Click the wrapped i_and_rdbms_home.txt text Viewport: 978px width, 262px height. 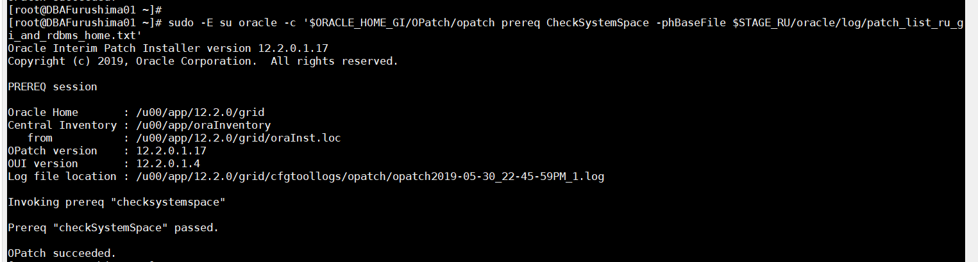75,36
